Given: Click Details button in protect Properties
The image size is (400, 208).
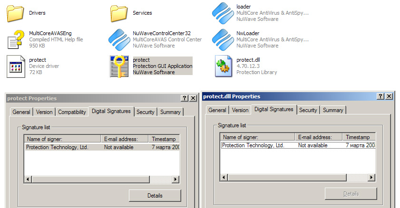Looking at the screenshot, I should [x=155, y=196].
